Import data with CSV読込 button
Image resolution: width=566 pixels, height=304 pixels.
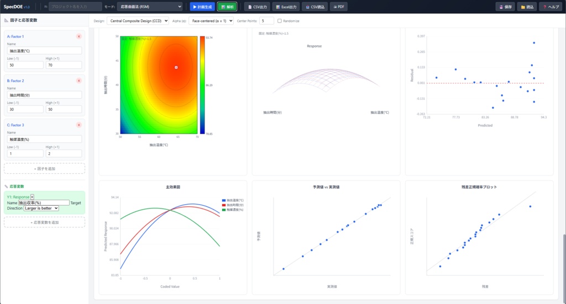(x=315, y=7)
